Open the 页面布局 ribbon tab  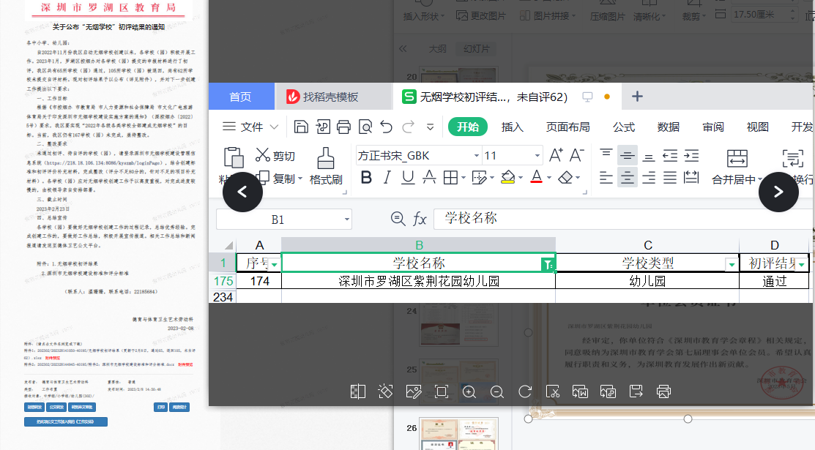tap(567, 127)
